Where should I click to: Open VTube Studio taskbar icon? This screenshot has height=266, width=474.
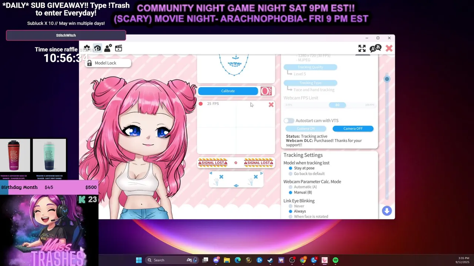324,260
